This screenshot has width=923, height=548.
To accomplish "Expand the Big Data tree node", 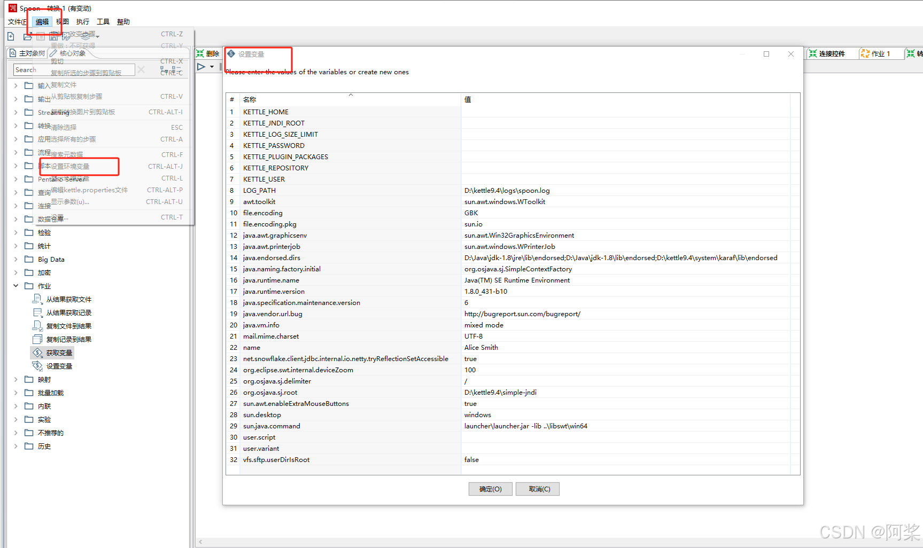I will 15,259.
